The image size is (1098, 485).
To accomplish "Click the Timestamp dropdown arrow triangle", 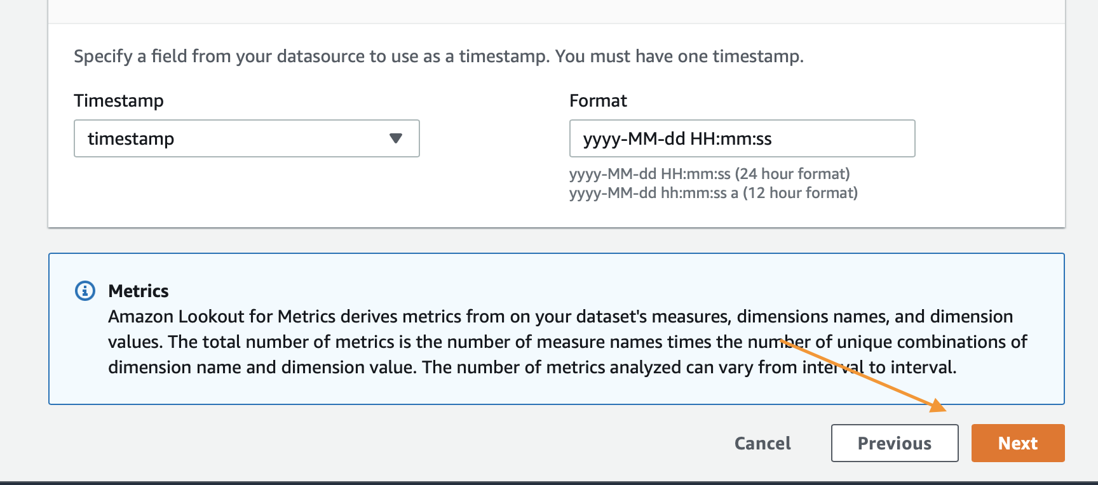I will tap(396, 138).
